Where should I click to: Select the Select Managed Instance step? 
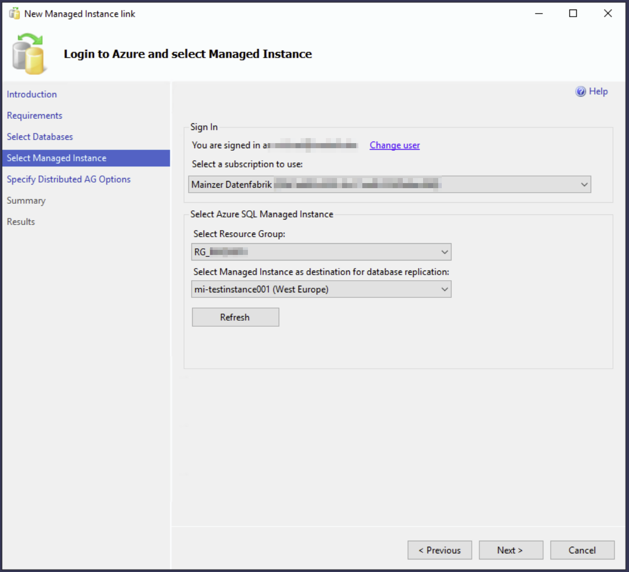86,158
